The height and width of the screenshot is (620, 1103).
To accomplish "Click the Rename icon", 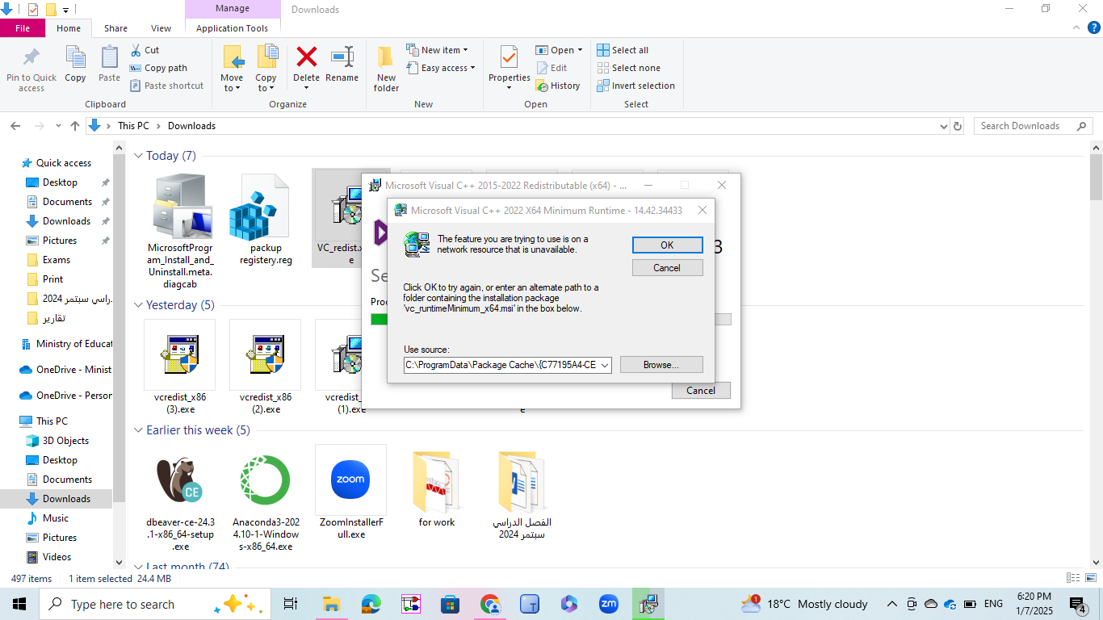I will (x=342, y=57).
